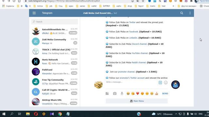Open Другие закладки bookmarks folder
209x117 pixels.
coord(187,6)
